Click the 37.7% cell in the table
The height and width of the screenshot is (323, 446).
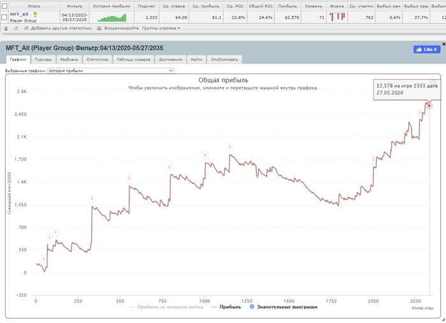pyautogui.click(x=416, y=17)
